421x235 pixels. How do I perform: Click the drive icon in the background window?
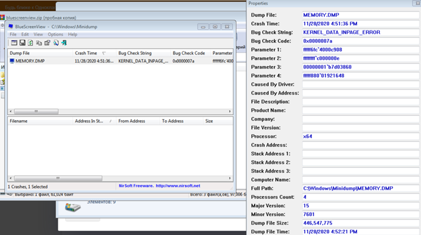point(73,207)
